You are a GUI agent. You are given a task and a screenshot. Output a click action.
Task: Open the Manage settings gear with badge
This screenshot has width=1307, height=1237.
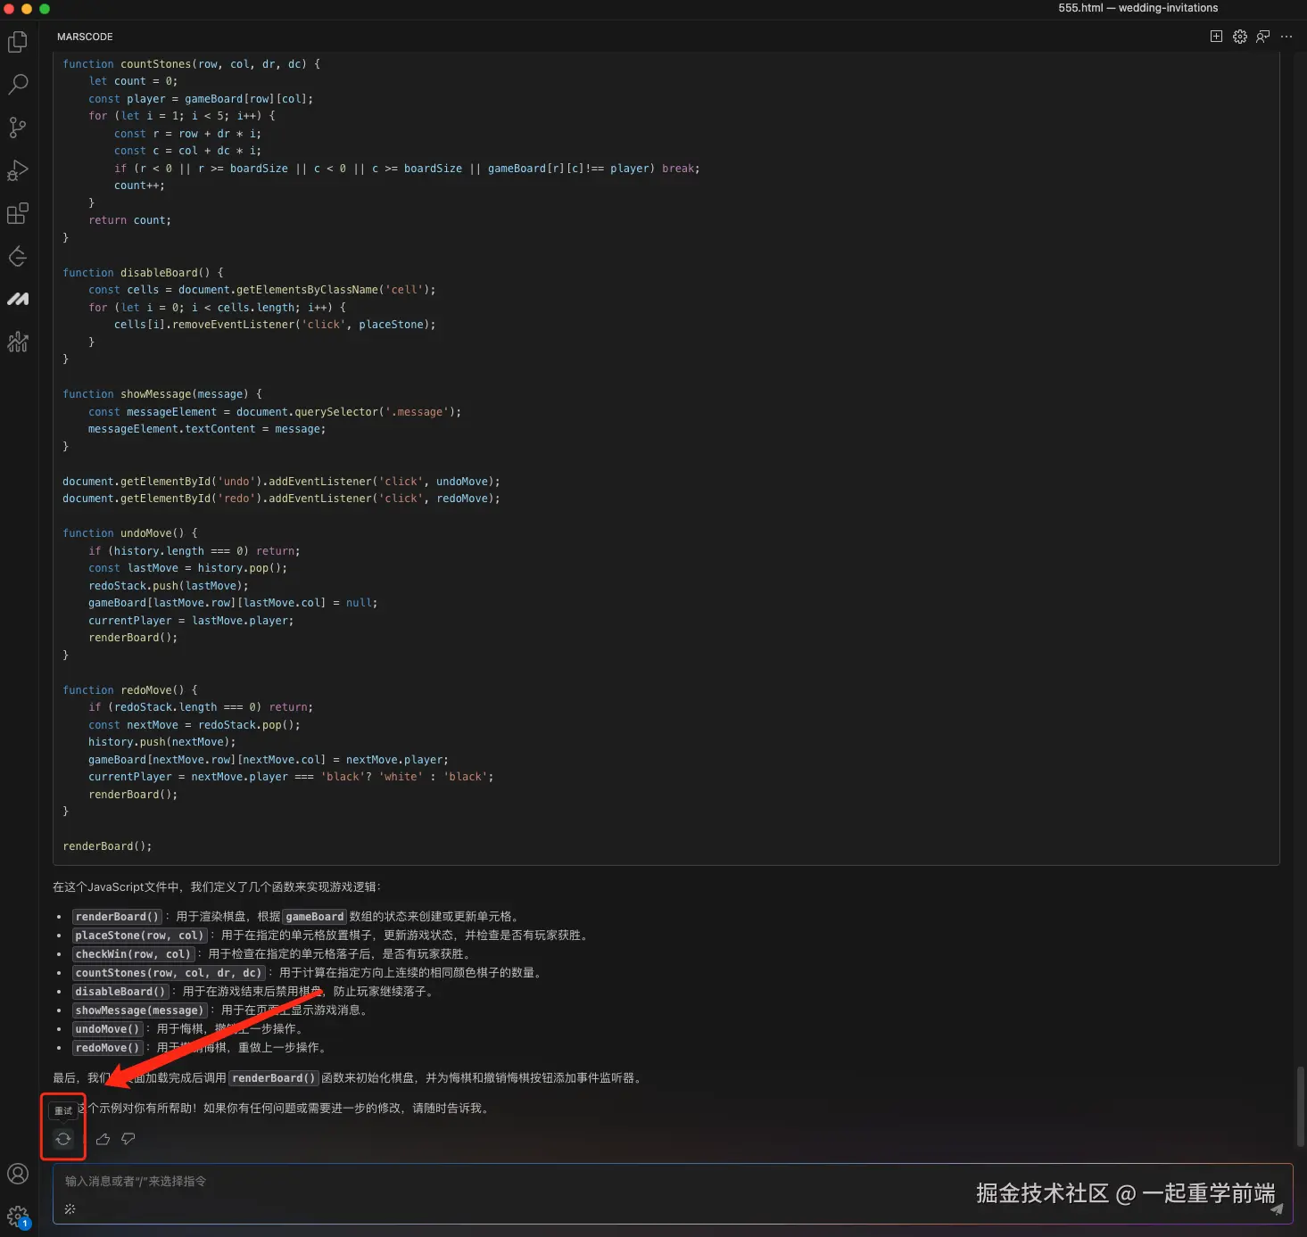click(18, 1216)
